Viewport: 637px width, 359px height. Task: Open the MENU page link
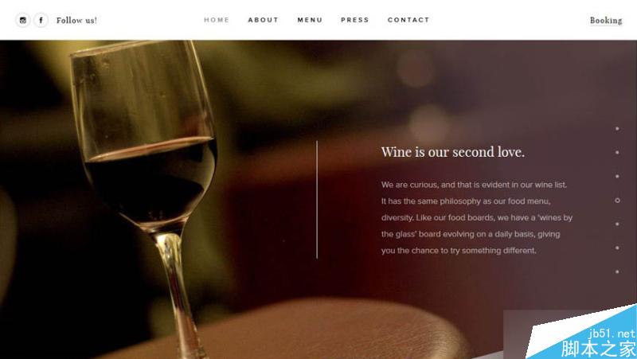[x=310, y=19]
